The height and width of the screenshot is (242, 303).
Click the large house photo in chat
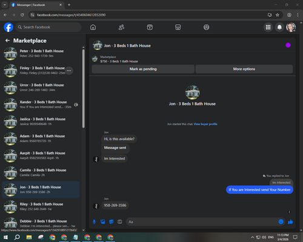click(192, 93)
